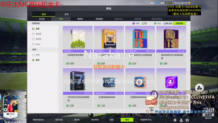Image resolution: width=218 pixels, height=123 pixels.
Task: Open the user profile icon in bottom bar
Action: tap(181, 120)
